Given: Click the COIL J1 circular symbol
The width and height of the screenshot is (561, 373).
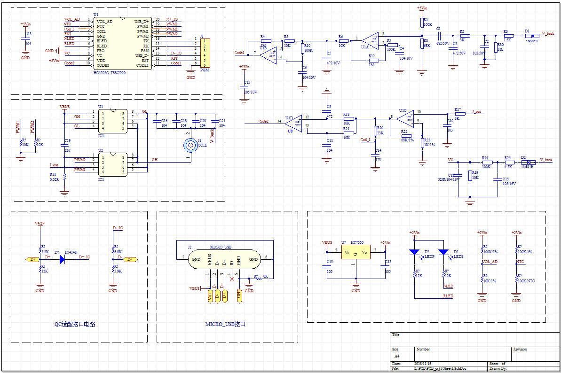Looking at the screenshot, I should (191, 146).
